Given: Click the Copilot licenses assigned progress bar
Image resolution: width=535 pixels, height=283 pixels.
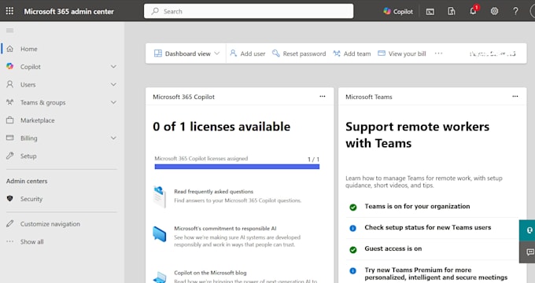Looking at the screenshot, I should (x=237, y=167).
